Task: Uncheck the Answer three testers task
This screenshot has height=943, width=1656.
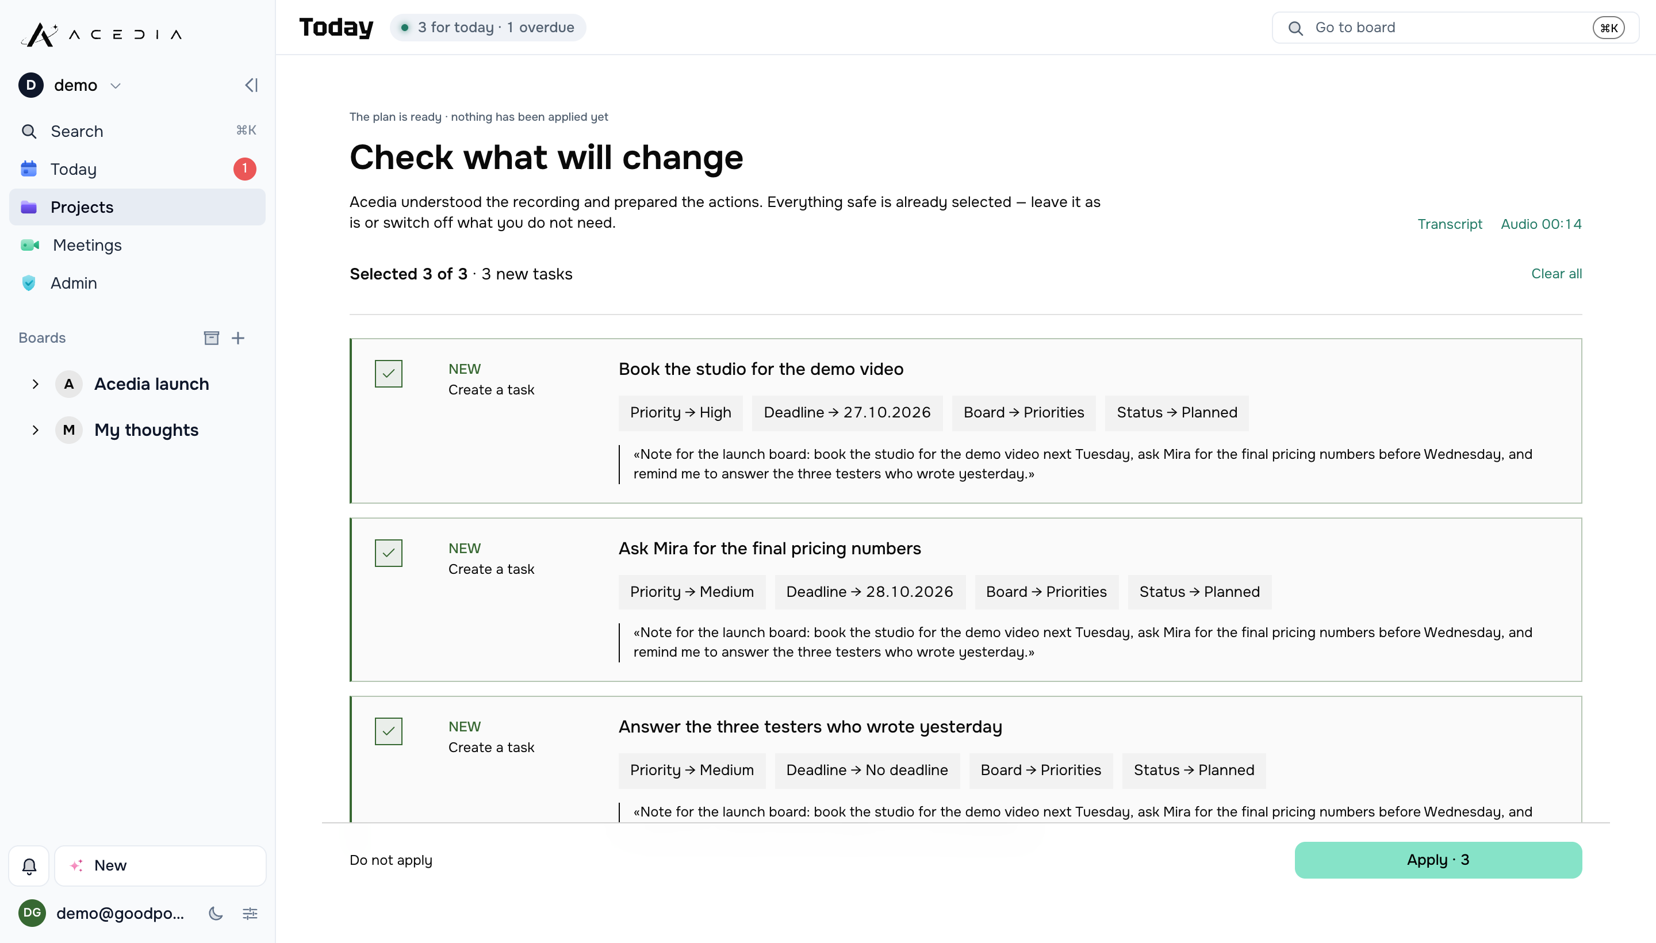Action: pyautogui.click(x=389, y=731)
